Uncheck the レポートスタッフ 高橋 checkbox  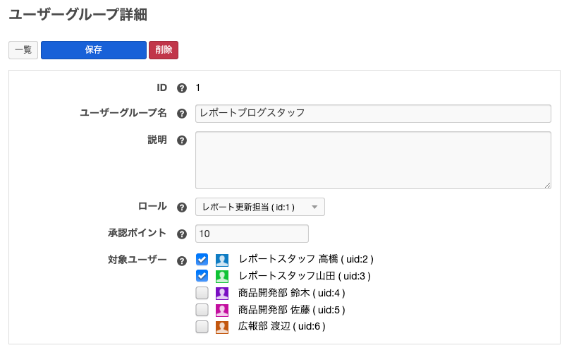[202, 259]
